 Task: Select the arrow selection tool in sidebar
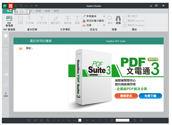6,43
